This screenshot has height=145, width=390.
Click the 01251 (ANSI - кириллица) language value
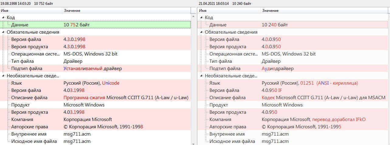click(329, 83)
